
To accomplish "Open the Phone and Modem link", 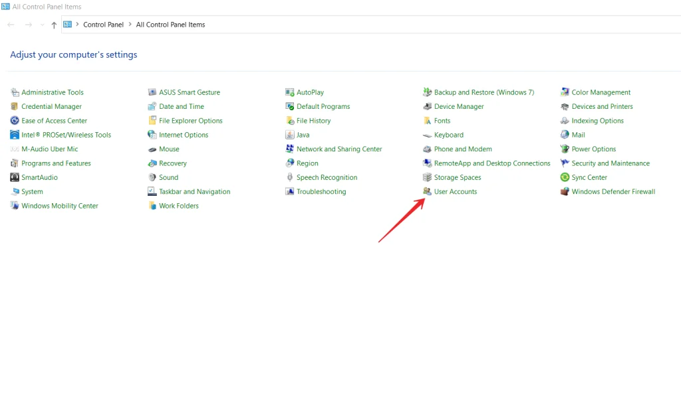I will (463, 149).
